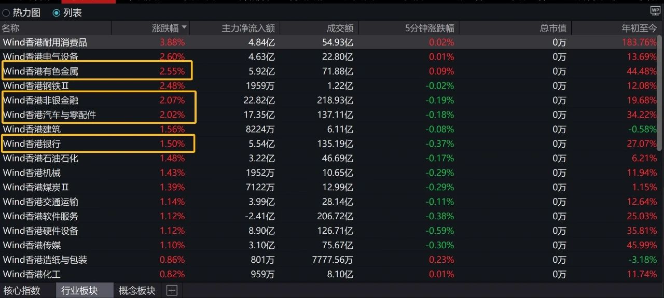Click the 8224万 net inflow value
This screenshot has width=664, height=298.
click(x=260, y=130)
